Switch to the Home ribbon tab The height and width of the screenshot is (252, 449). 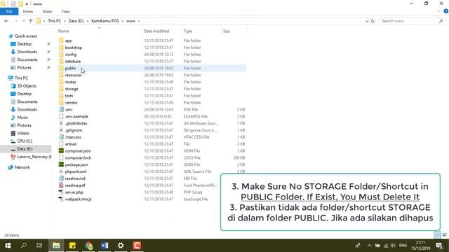[x=28, y=11]
